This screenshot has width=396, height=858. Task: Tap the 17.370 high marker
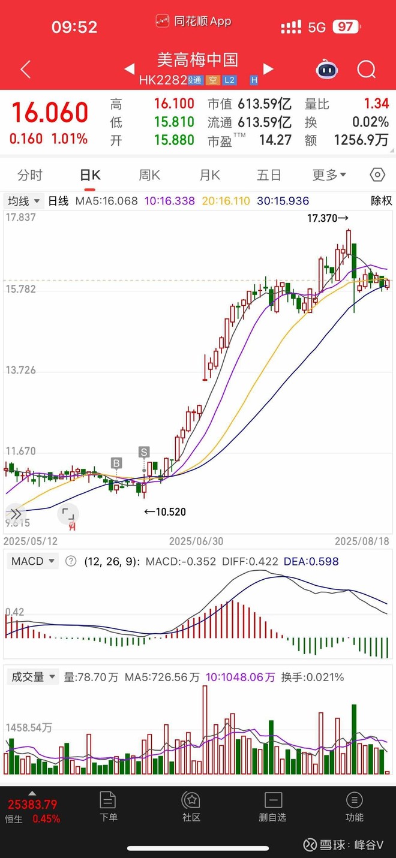coord(328,218)
